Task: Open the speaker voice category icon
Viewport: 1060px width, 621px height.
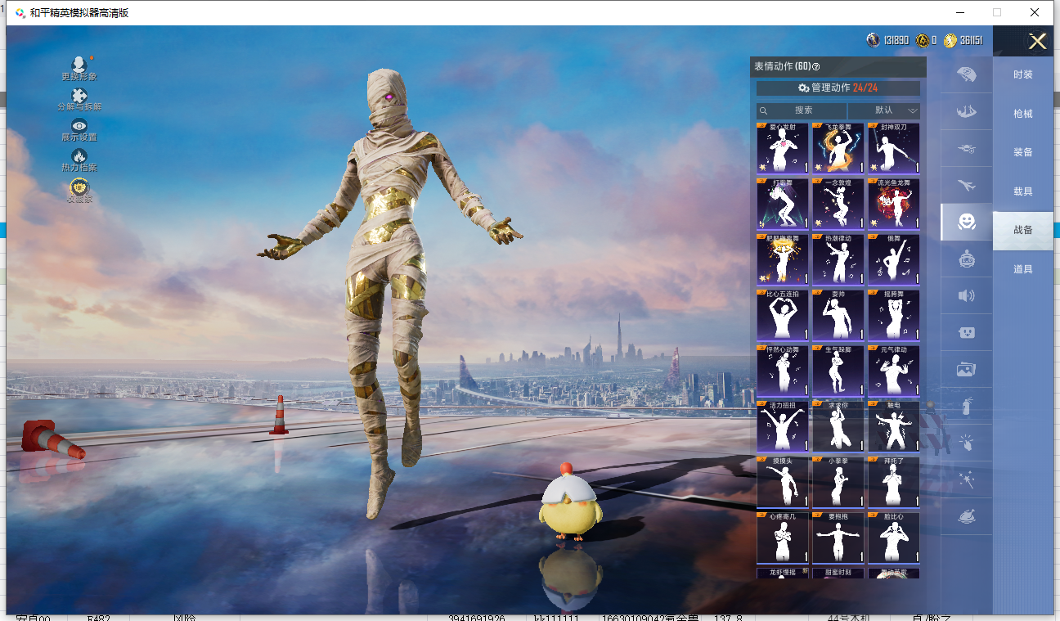Action: click(966, 295)
